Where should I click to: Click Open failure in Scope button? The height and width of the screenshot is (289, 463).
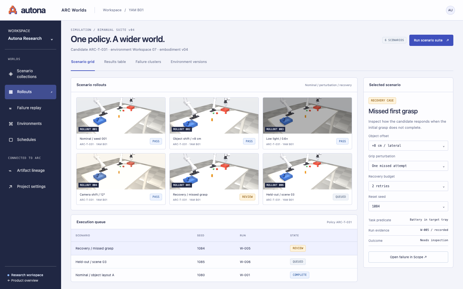[408, 257]
